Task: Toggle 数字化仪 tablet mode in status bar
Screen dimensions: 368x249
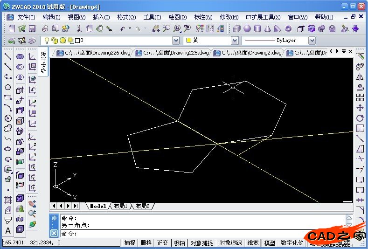Action: point(292,242)
